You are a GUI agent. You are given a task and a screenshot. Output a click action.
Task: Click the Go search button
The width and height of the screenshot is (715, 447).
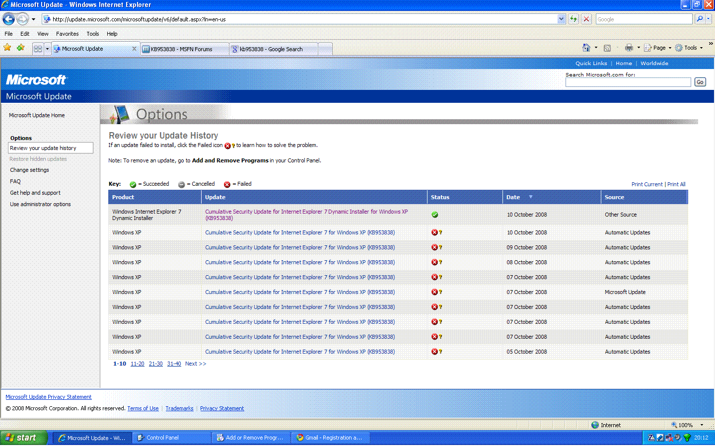(700, 82)
